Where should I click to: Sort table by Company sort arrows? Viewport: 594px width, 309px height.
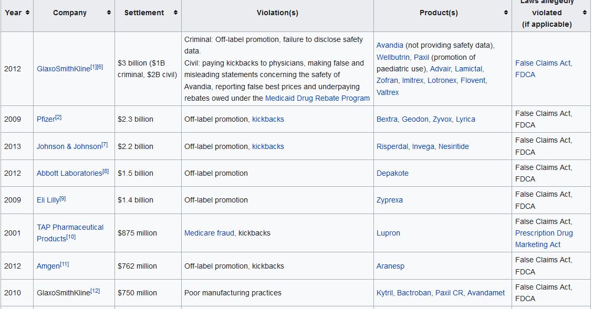click(109, 13)
